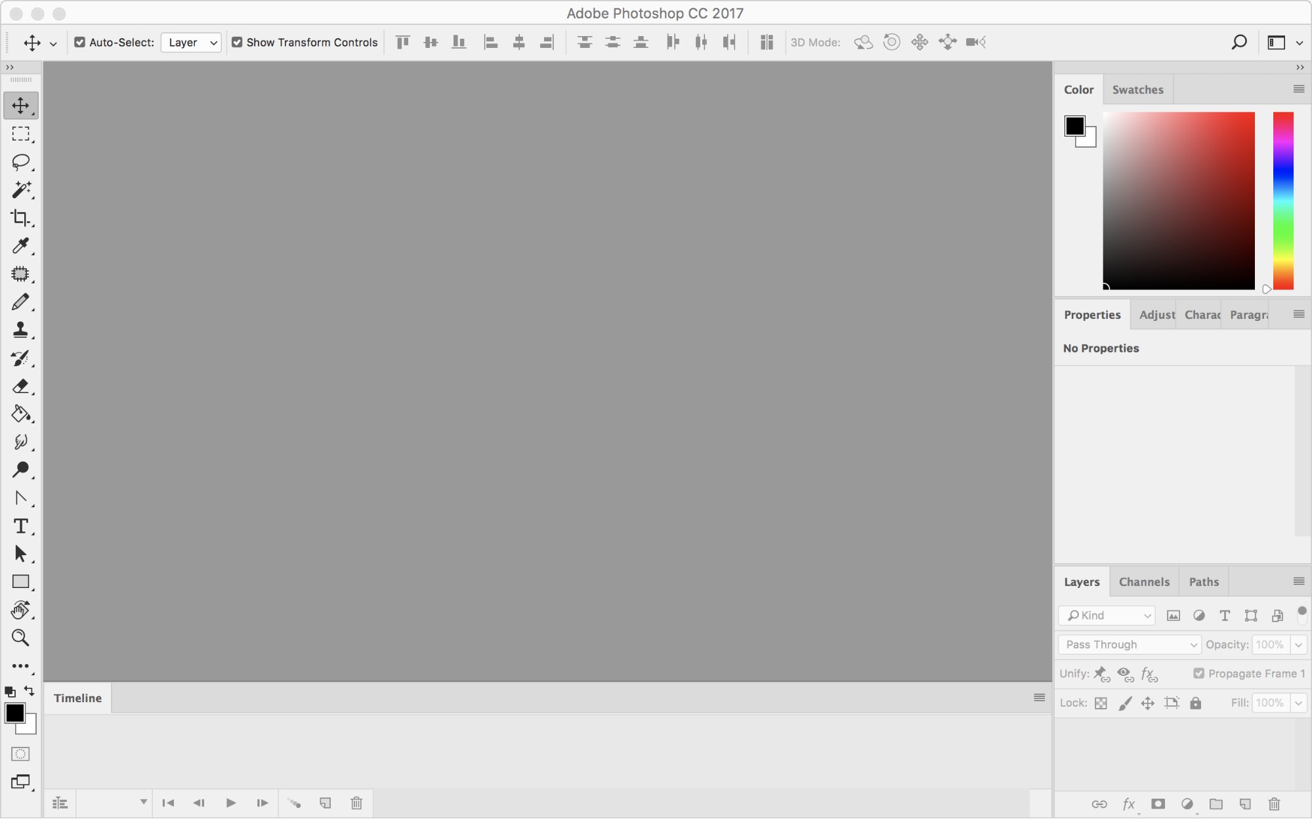Image resolution: width=1312 pixels, height=819 pixels.
Task: Open the Auto-Select Layer dropdown
Action: [190, 42]
